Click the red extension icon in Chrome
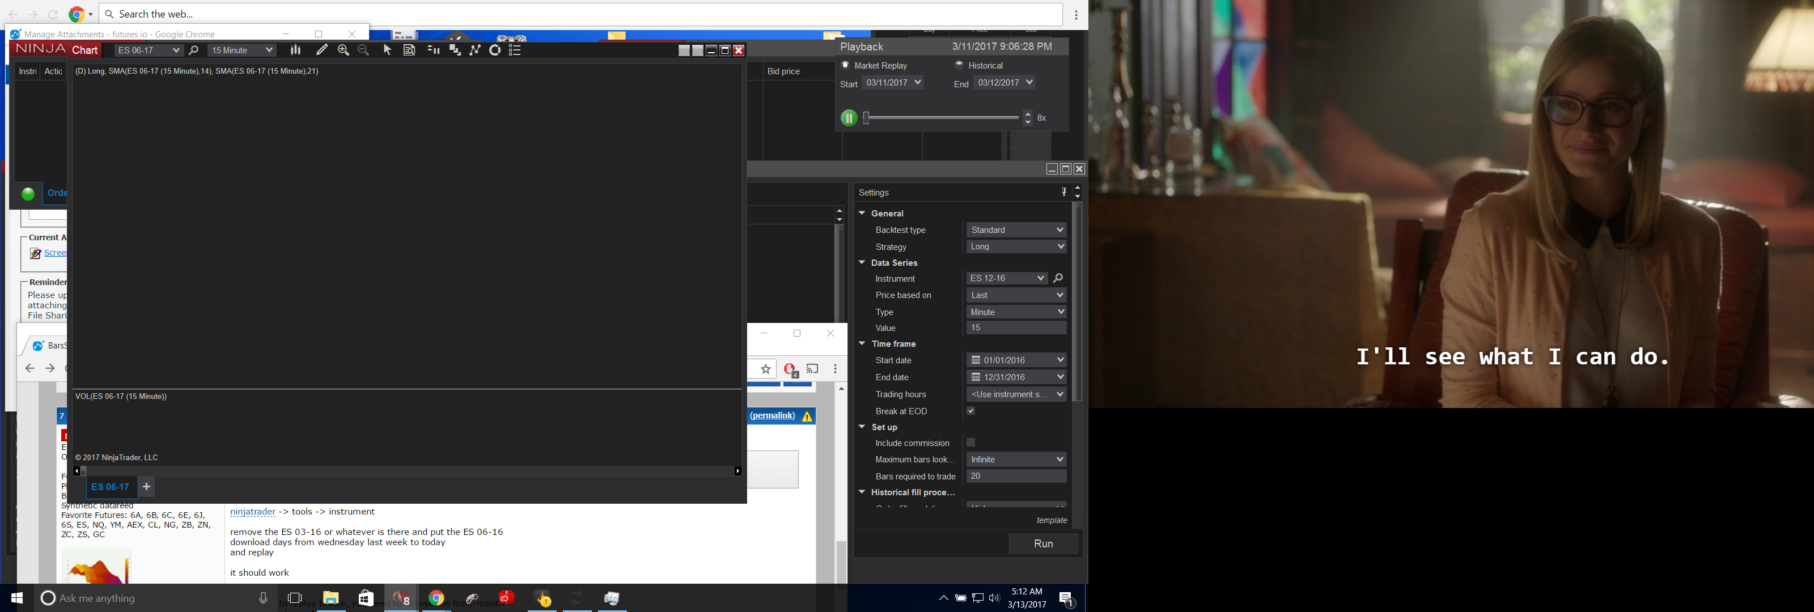 click(790, 369)
